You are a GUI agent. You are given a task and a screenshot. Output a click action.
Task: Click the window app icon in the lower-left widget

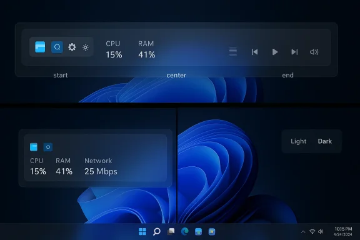coord(34,147)
